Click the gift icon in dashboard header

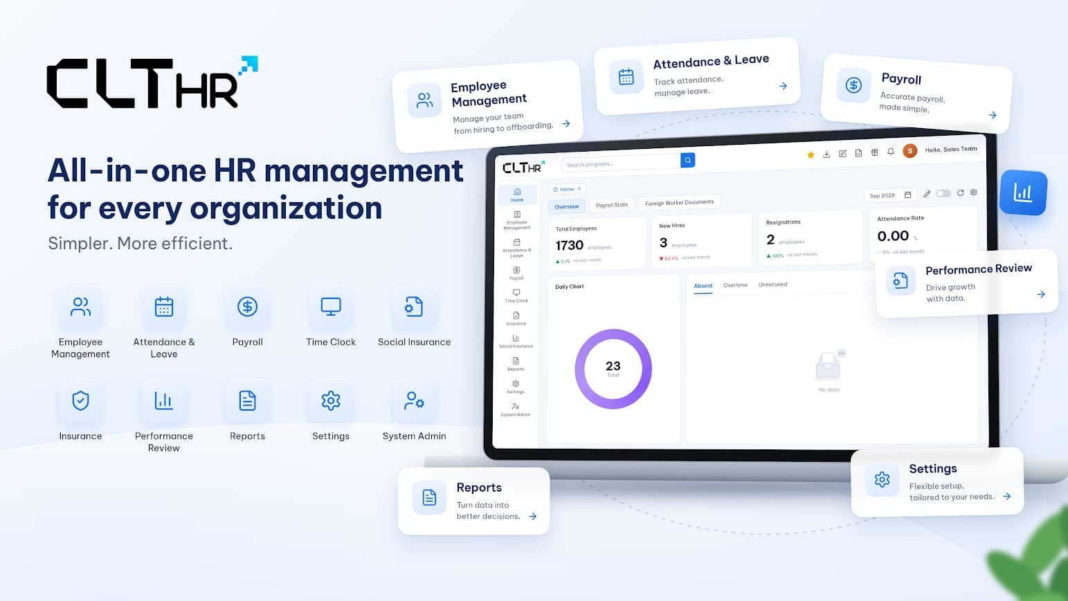(x=874, y=152)
